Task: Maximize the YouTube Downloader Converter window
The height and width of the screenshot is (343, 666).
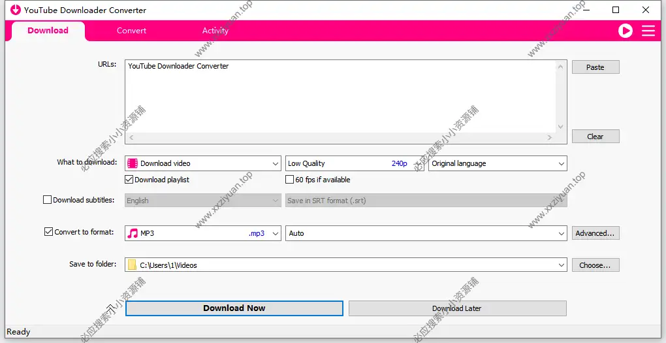Action: click(x=616, y=10)
